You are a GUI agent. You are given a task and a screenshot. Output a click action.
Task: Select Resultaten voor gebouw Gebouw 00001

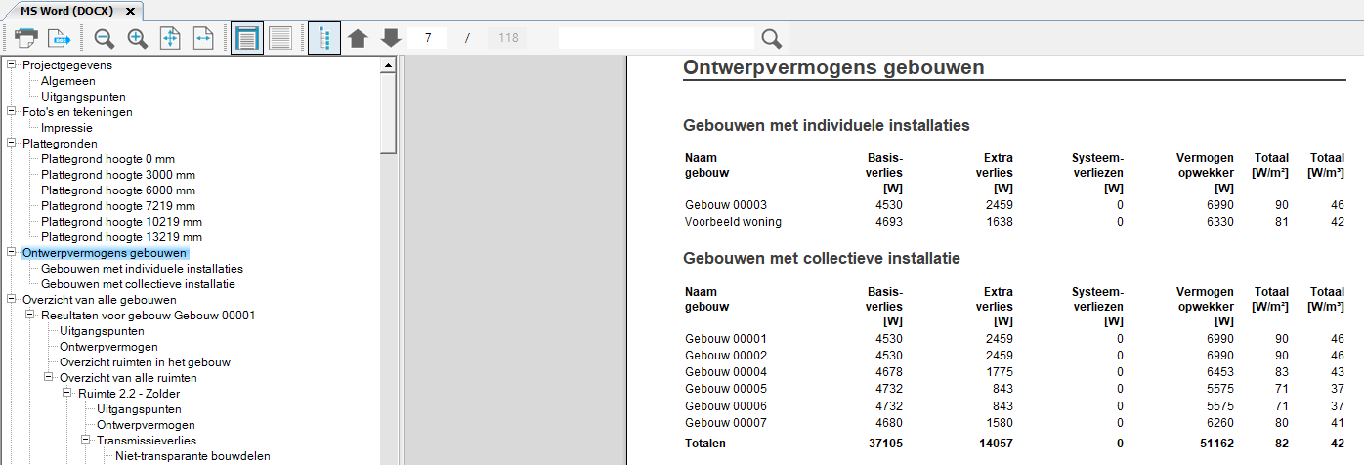pyautogui.click(x=148, y=316)
